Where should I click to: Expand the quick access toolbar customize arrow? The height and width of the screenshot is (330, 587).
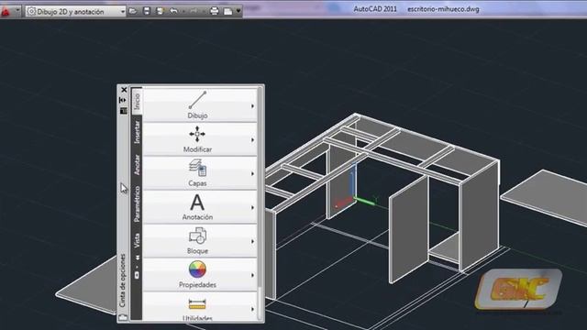point(238,11)
